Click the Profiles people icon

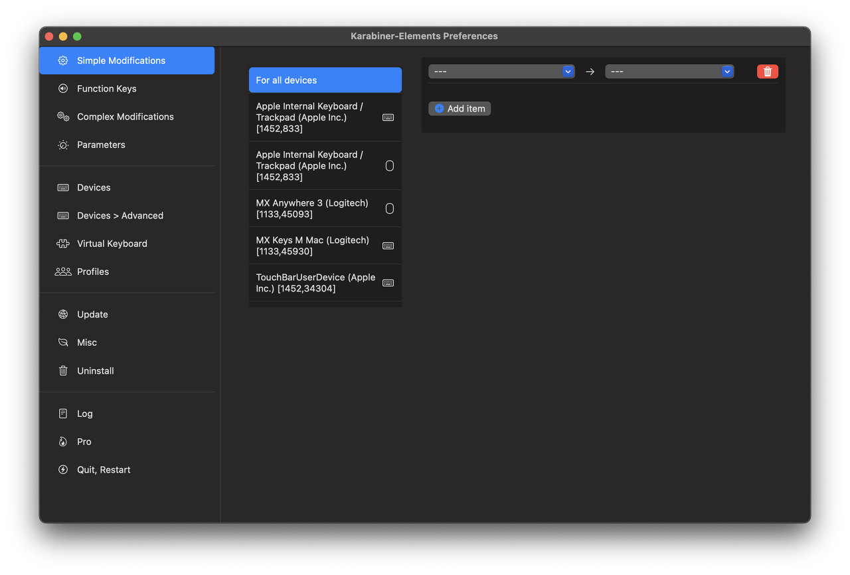(63, 272)
